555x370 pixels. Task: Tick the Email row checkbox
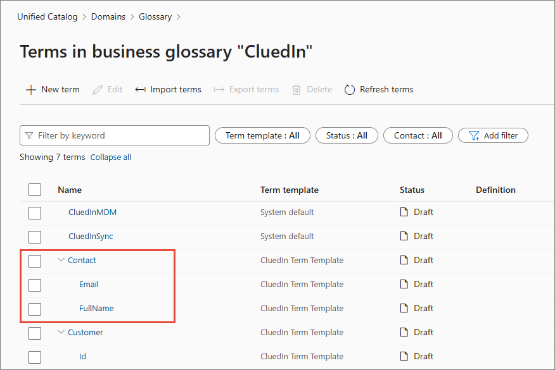pyautogui.click(x=35, y=285)
